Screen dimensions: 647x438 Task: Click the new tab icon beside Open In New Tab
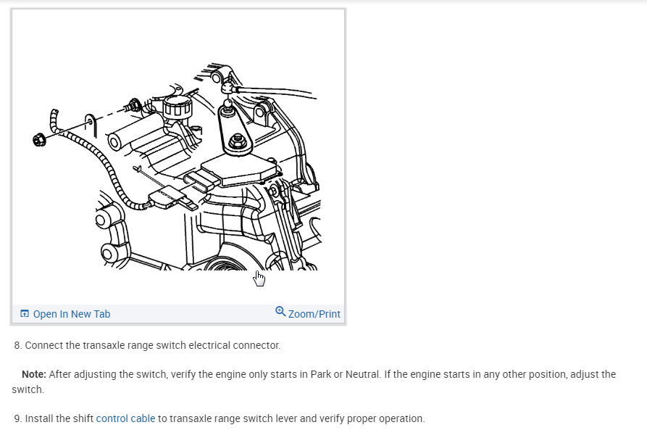[x=25, y=314]
